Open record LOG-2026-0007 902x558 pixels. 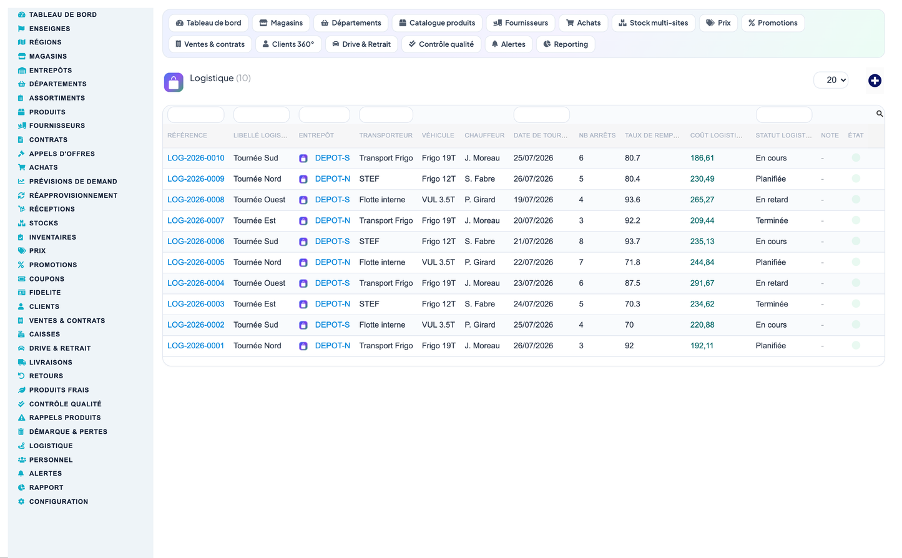195,220
